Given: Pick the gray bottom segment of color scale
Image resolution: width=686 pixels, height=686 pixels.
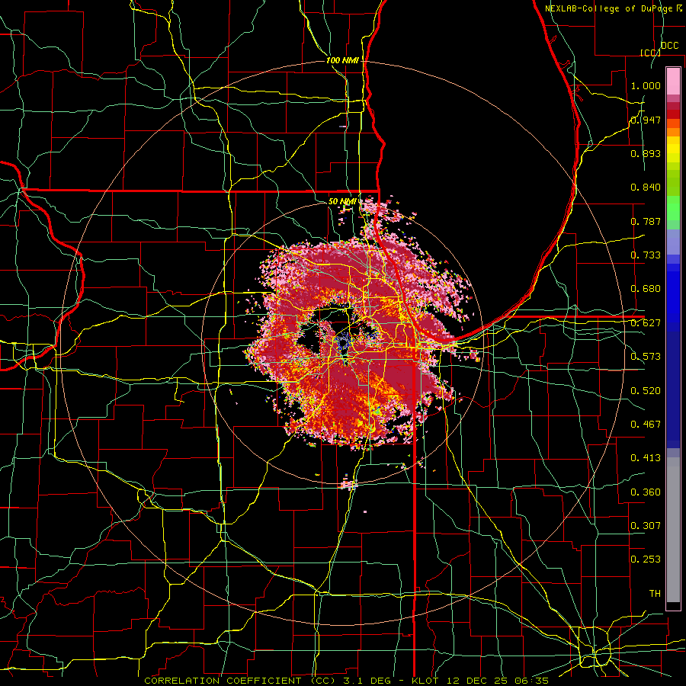Looking at the screenshot, I should 673,530.
